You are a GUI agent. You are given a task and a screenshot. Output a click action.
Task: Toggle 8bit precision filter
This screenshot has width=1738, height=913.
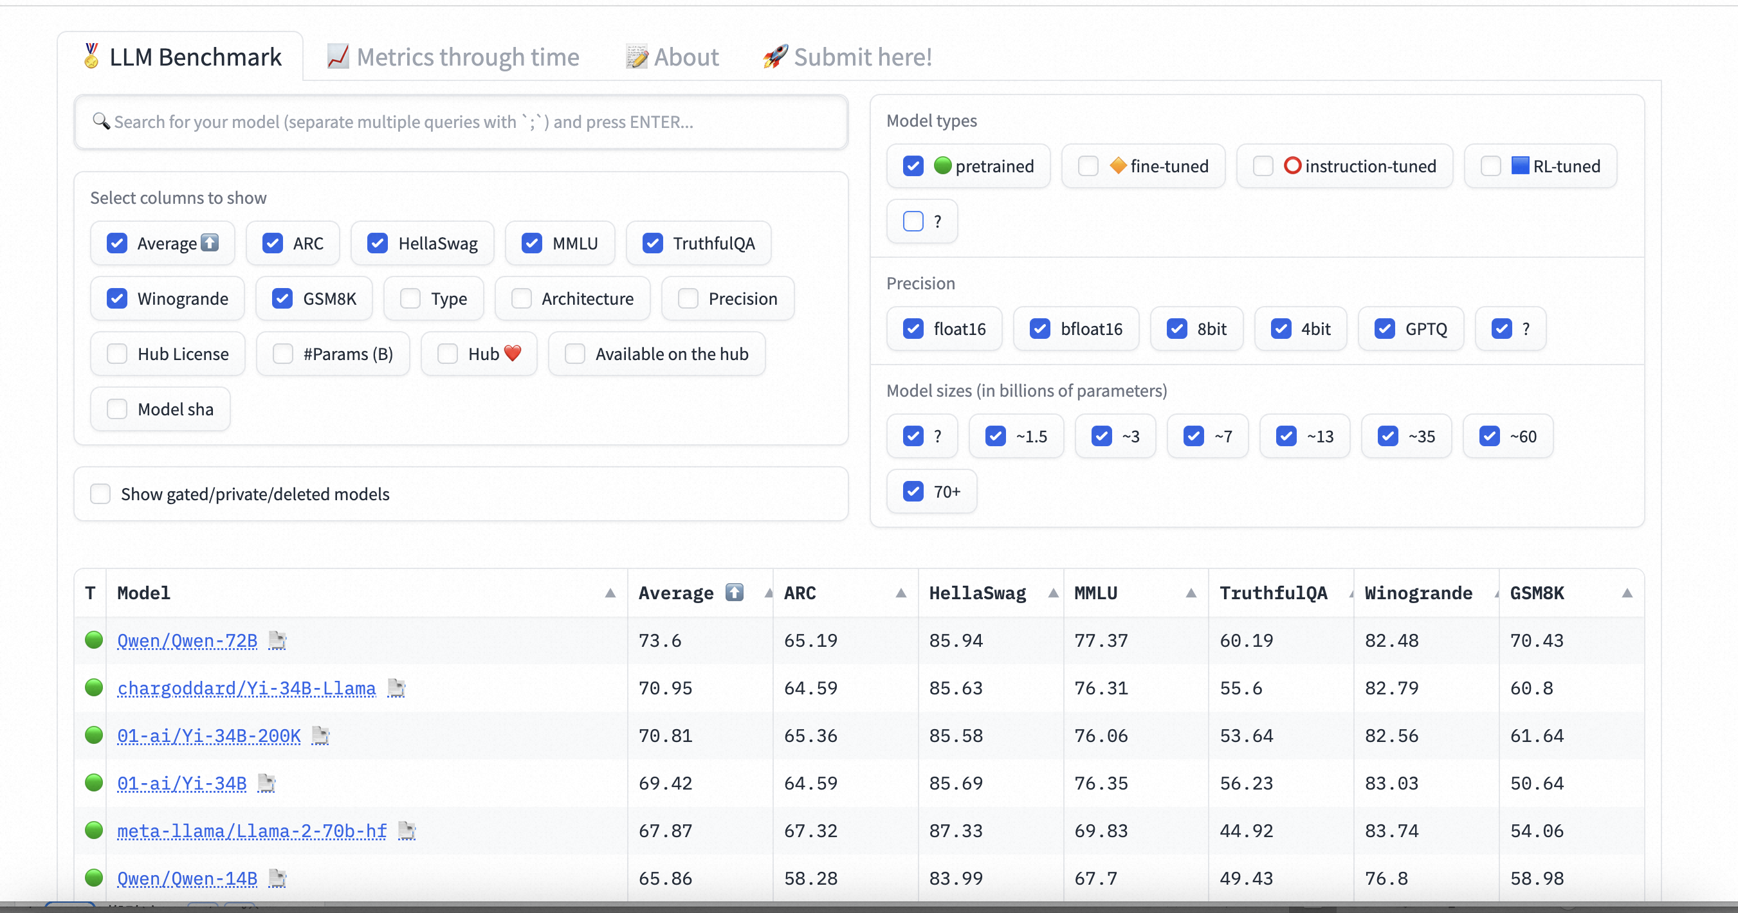coord(1176,329)
